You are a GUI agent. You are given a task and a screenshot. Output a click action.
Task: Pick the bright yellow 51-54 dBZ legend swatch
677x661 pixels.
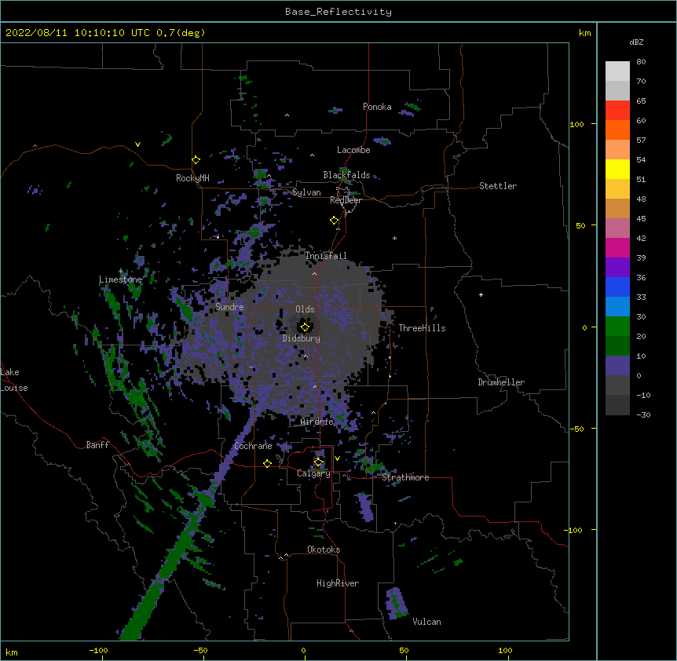tap(617, 169)
